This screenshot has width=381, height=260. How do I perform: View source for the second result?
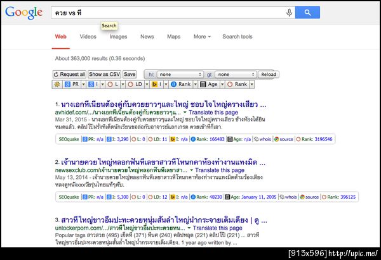click(309, 197)
